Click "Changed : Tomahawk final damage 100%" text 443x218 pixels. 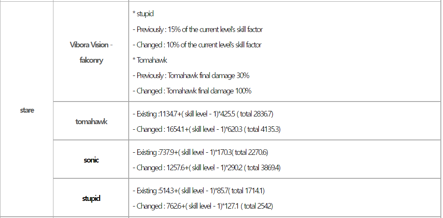coord(192,91)
